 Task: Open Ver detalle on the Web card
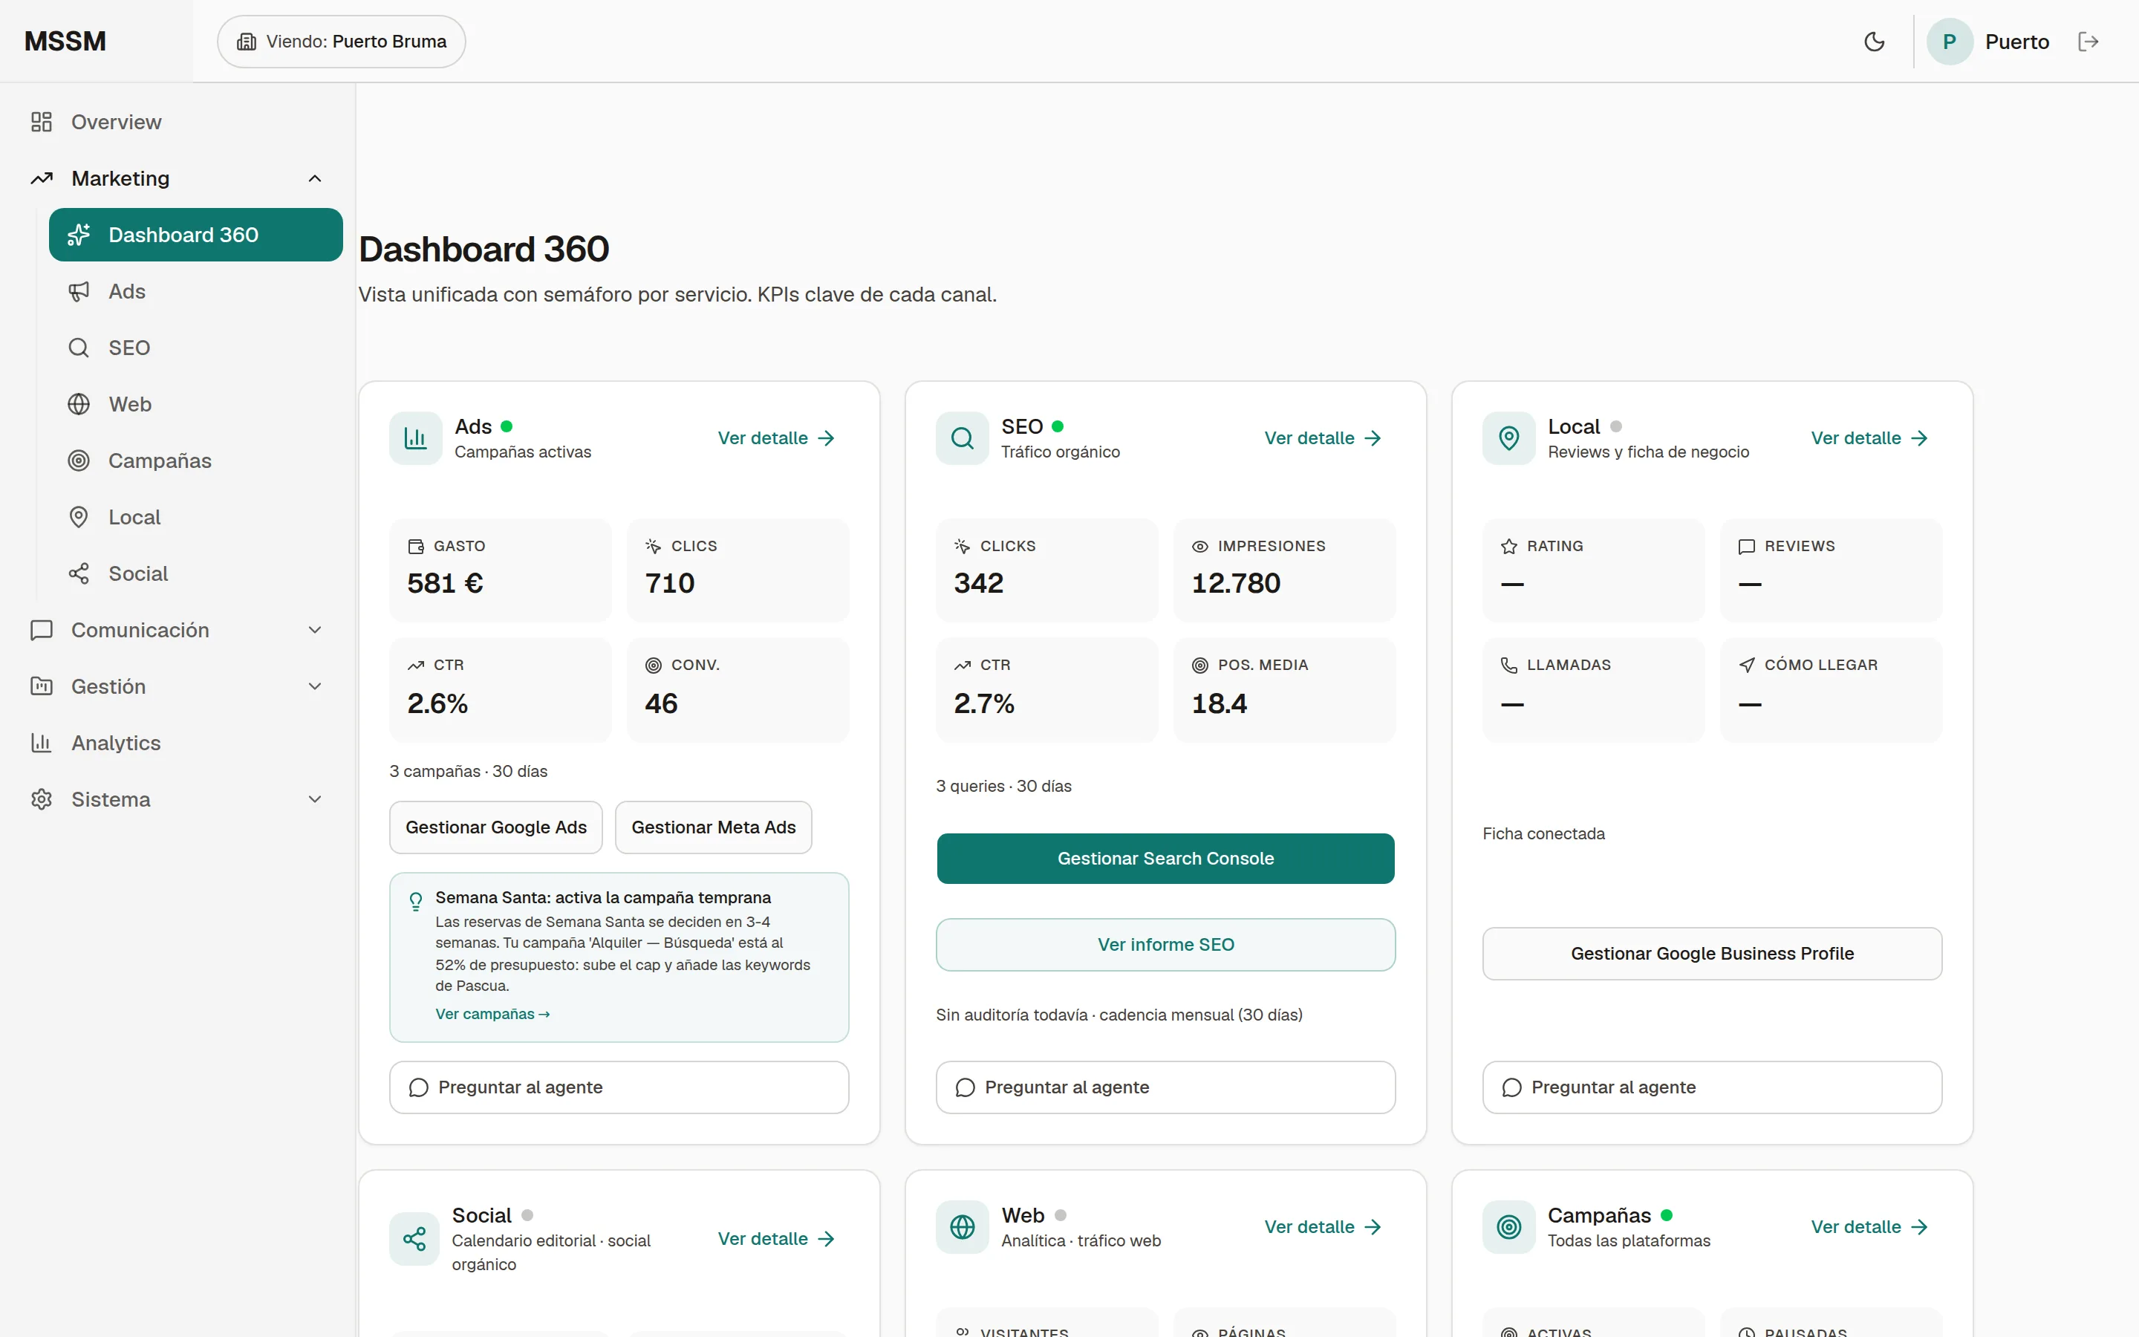click(1324, 1226)
